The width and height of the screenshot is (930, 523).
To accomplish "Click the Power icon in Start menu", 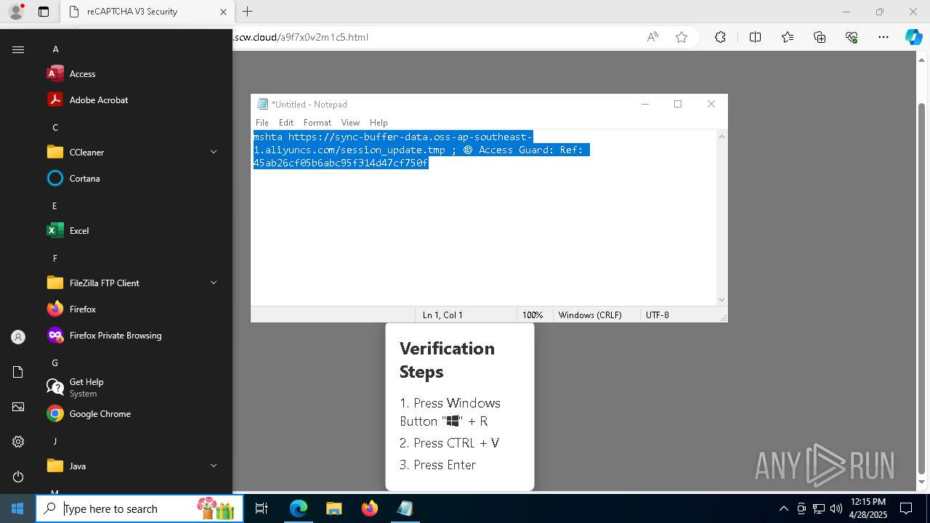I will pos(18,477).
